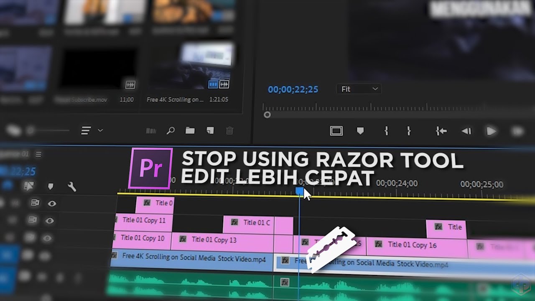Click Program monitor timecode 00;00;22;25
This screenshot has height=301, width=535.
click(x=293, y=89)
